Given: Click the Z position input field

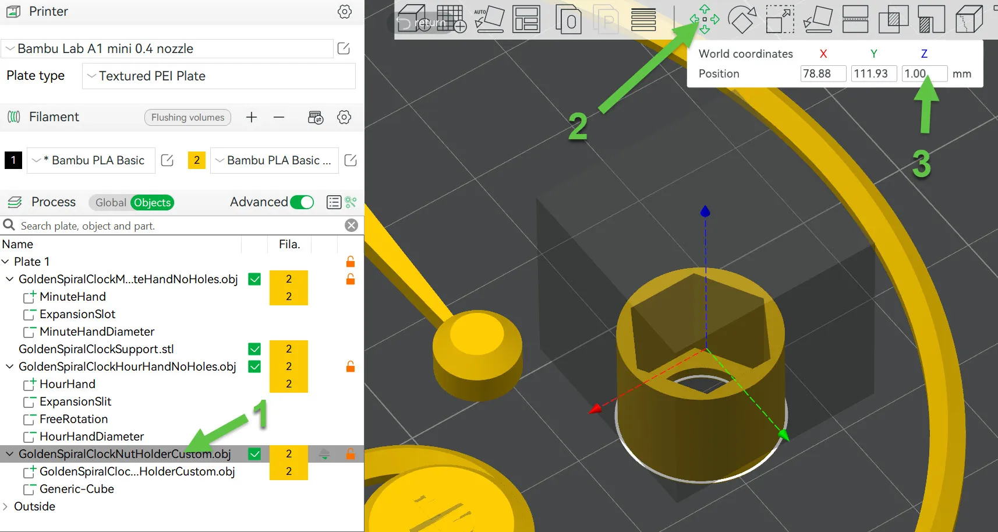Looking at the screenshot, I should click(925, 73).
